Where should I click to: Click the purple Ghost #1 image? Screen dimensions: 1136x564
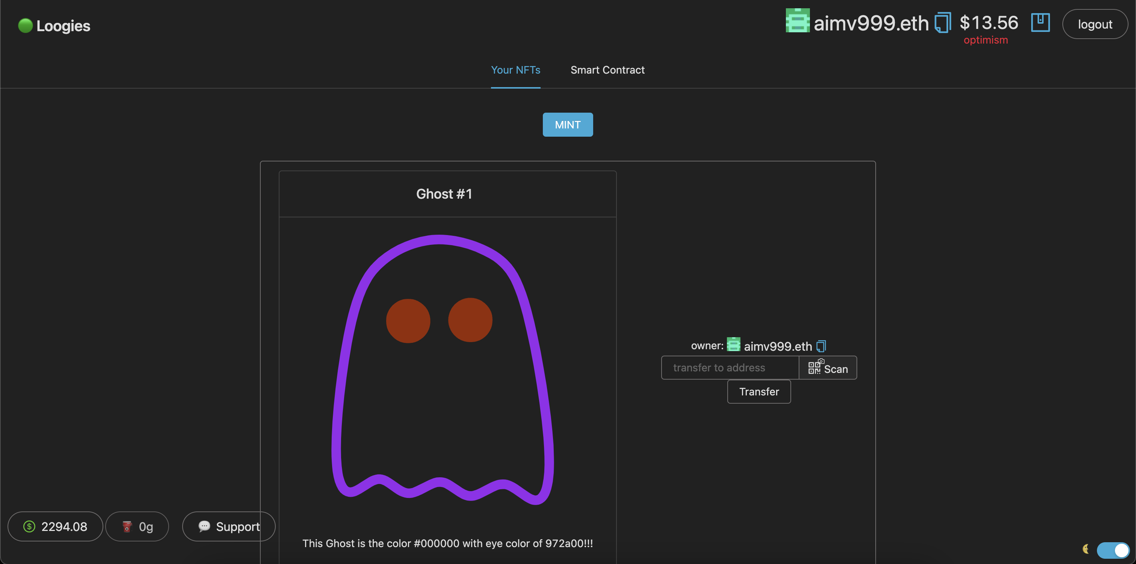tap(442, 369)
